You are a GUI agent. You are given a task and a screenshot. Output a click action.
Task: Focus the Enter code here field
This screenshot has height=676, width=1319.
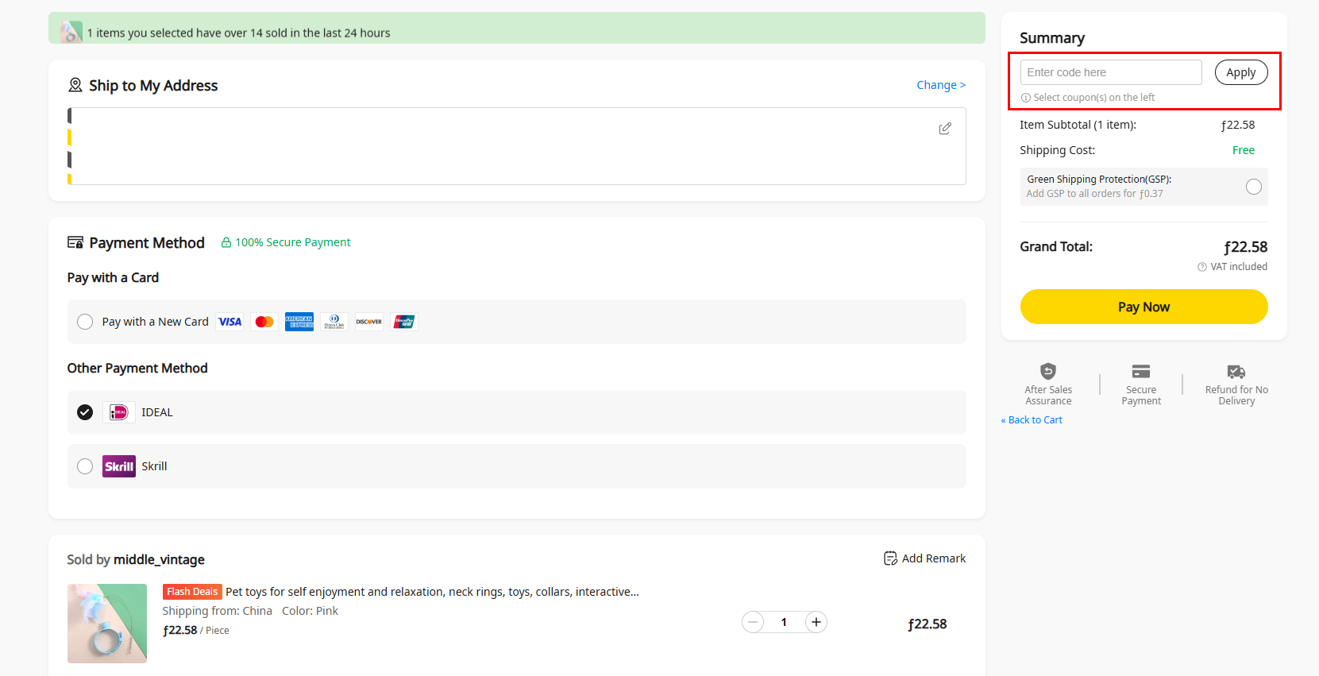point(1111,72)
